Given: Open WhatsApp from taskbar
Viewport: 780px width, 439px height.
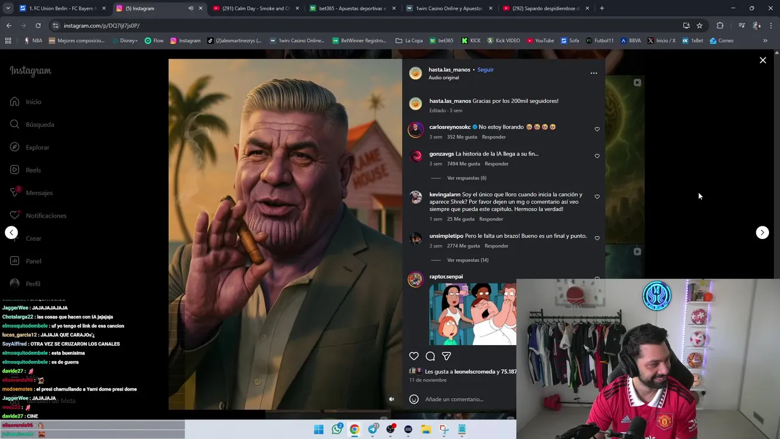Looking at the screenshot, I should [337, 430].
